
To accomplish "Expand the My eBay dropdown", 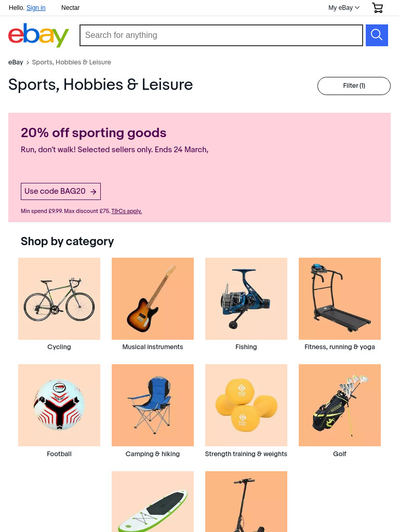I will pos(344,7).
